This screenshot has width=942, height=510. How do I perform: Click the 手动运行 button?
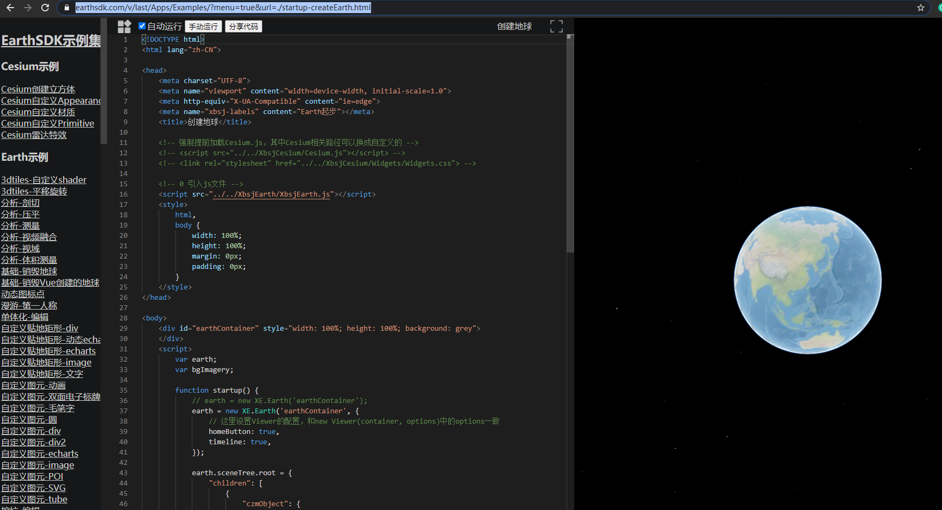203,27
